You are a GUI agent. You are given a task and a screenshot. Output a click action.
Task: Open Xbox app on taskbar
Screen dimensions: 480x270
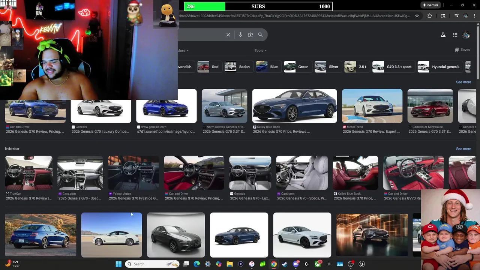318,264
